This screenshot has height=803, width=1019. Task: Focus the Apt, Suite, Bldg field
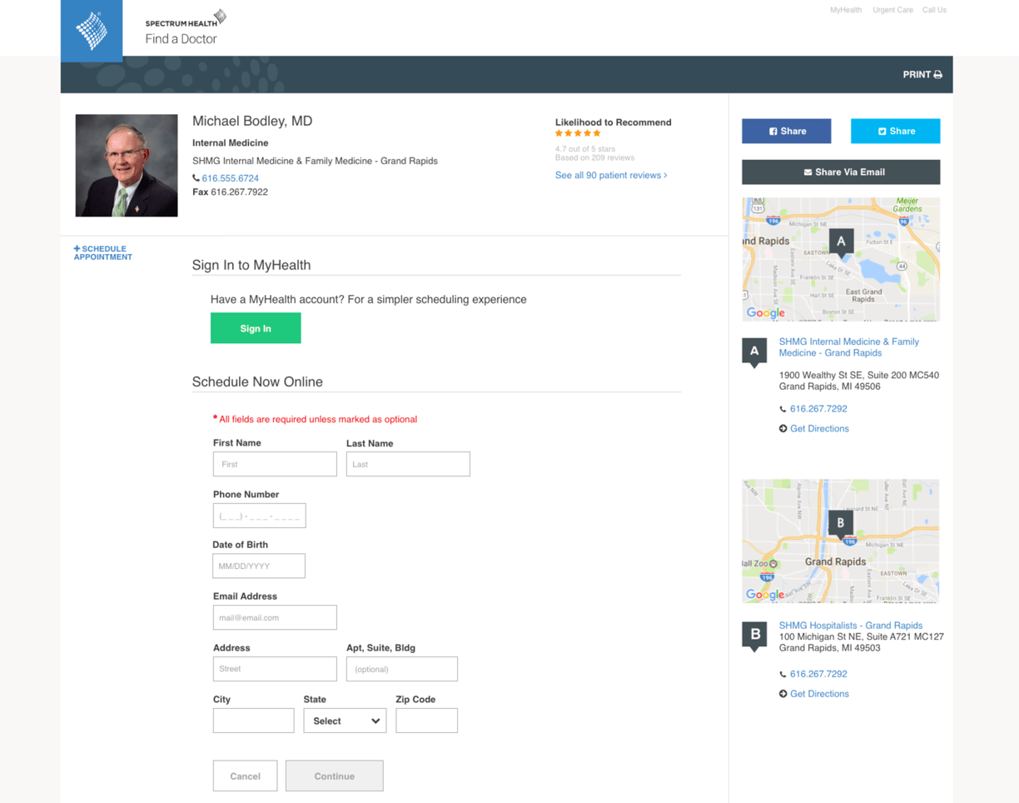(402, 669)
